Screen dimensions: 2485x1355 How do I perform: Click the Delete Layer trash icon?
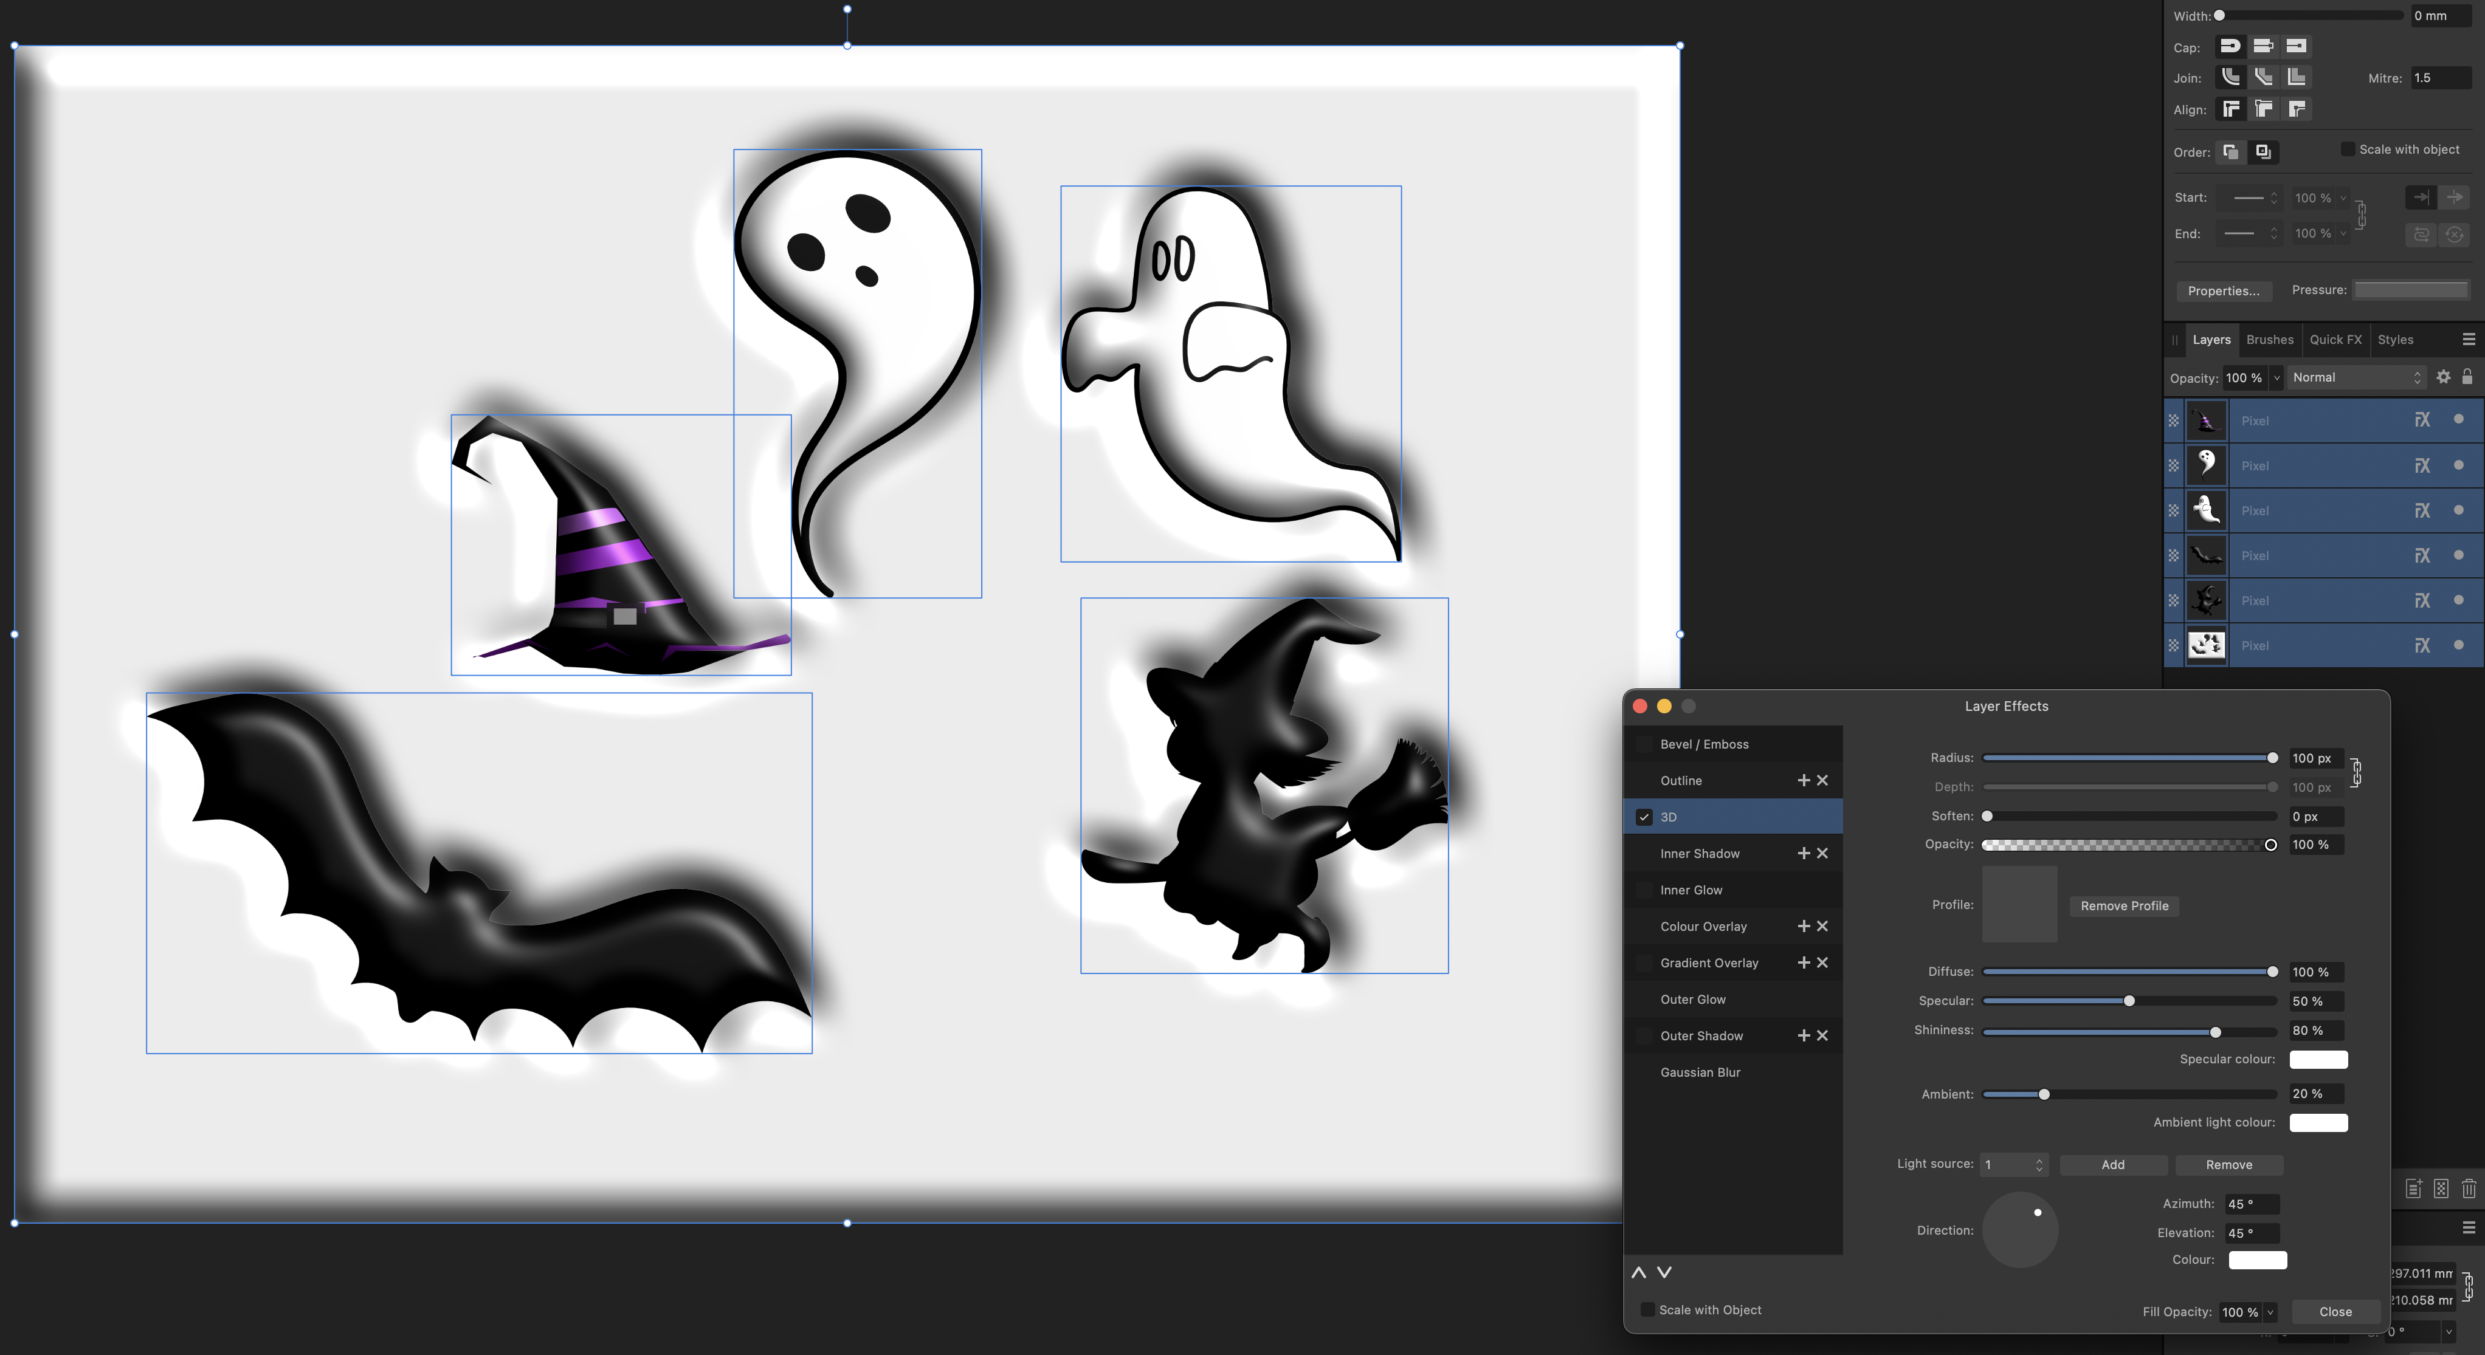click(2469, 1188)
